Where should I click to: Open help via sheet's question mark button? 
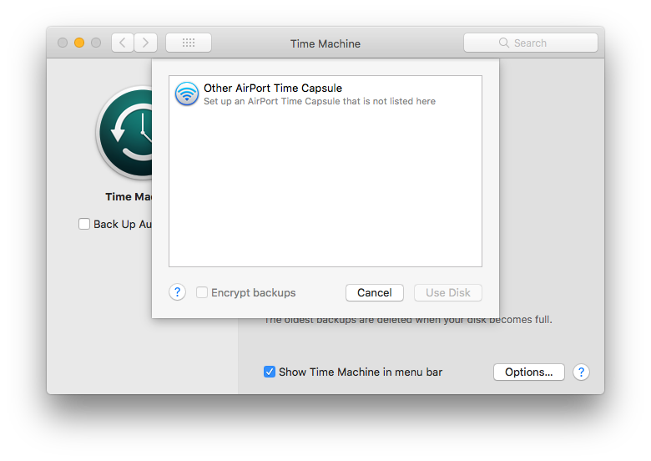click(x=177, y=292)
